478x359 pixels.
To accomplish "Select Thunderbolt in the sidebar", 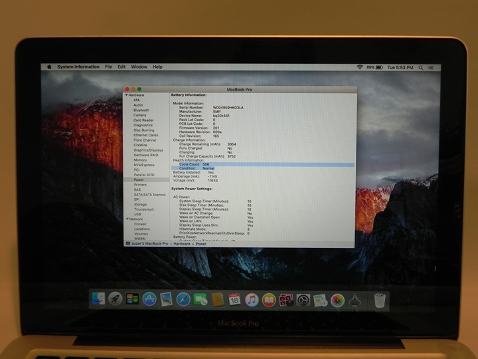I will pyautogui.click(x=144, y=209).
